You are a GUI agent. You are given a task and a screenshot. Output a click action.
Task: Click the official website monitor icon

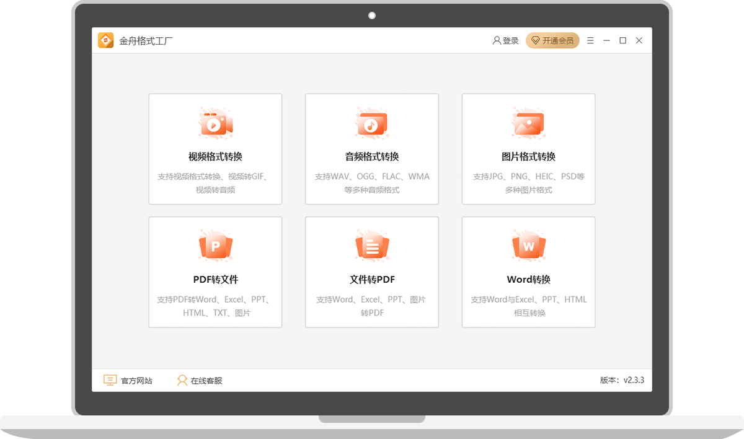pos(110,380)
